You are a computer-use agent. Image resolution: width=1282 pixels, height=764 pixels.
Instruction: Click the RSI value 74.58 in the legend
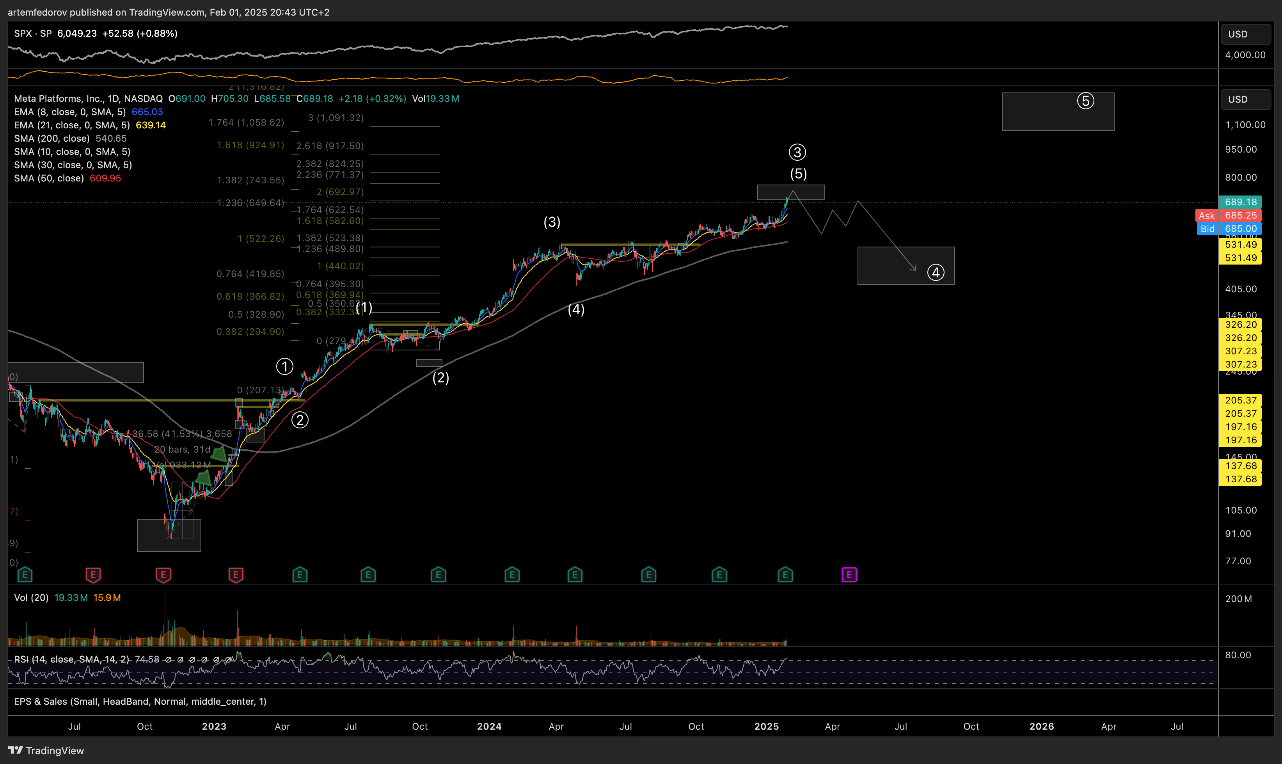click(147, 659)
